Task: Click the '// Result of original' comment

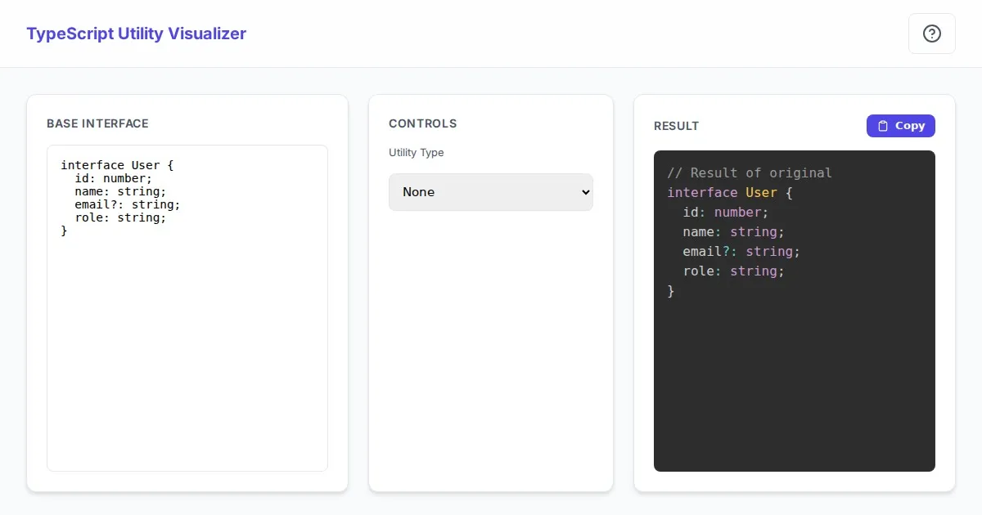Action: [x=749, y=172]
